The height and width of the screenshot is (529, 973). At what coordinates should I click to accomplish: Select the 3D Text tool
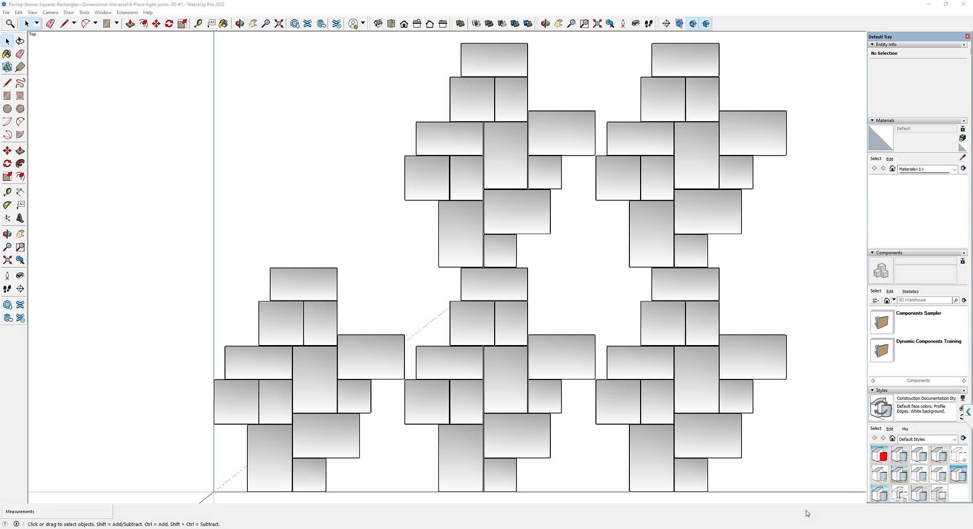point(20,218)
